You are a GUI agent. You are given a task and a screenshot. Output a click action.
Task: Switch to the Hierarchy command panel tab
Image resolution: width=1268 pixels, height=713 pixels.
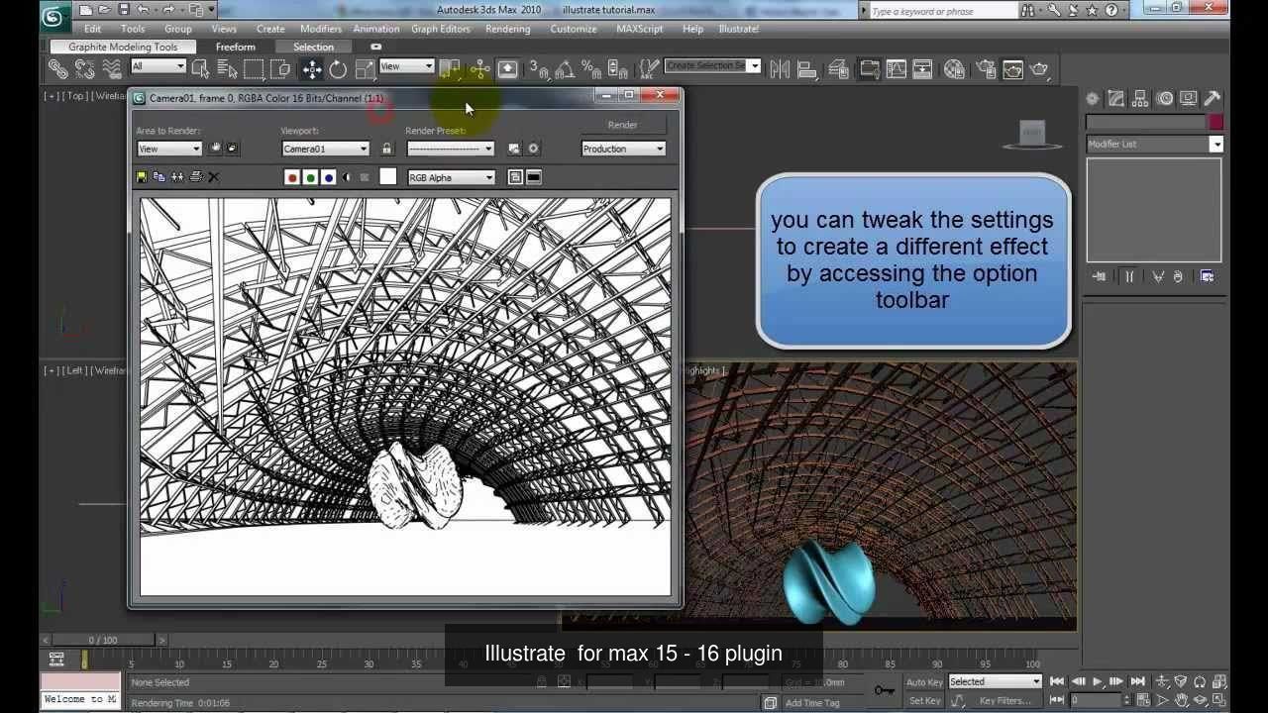[x=1140, y=98]
